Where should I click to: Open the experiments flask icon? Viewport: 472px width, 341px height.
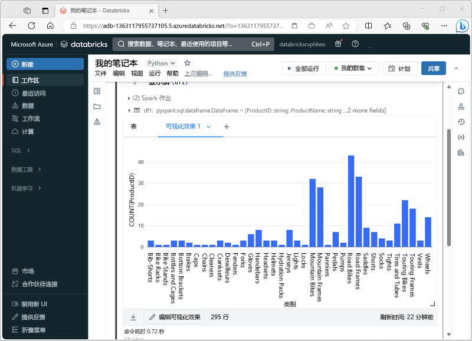pyautogui.click(x=461, y=107)
